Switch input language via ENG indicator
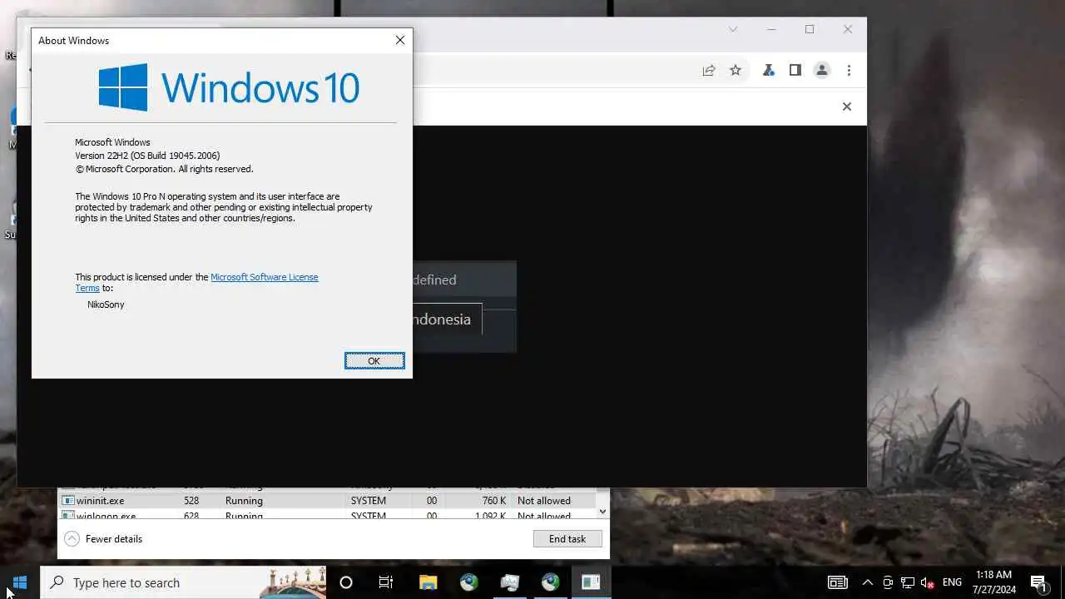 (952, 582)
